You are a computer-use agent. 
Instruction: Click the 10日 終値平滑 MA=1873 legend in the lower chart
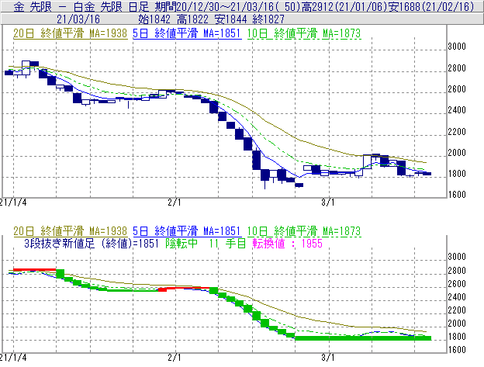pyautogui.click(x=304, y=231)
